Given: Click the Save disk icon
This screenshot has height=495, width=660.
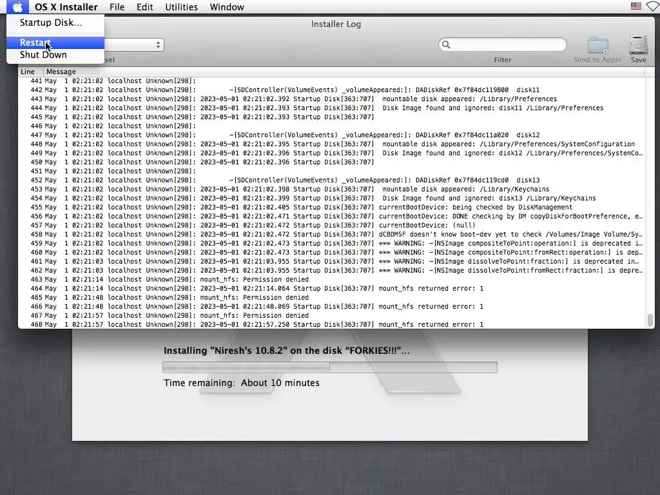Looking at the screenshot, I should 638,45.
